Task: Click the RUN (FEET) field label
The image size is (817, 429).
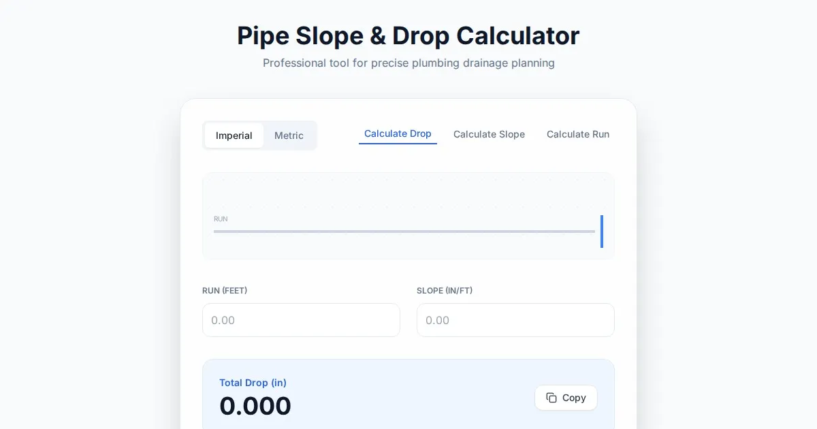Action: click(225, 291)
